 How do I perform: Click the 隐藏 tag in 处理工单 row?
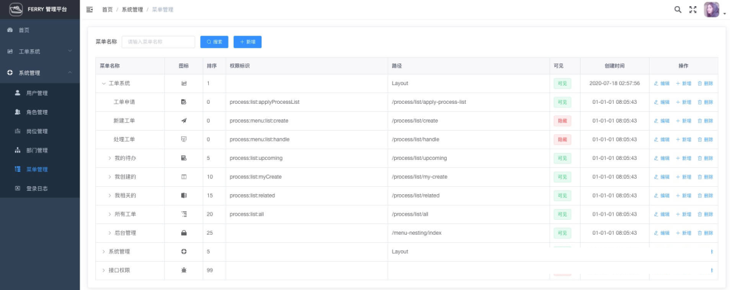pos(562,140)
